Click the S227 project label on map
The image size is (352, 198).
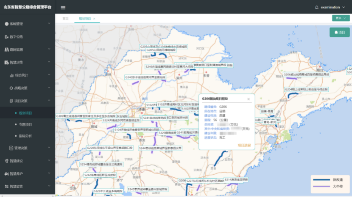coord(205,181)
